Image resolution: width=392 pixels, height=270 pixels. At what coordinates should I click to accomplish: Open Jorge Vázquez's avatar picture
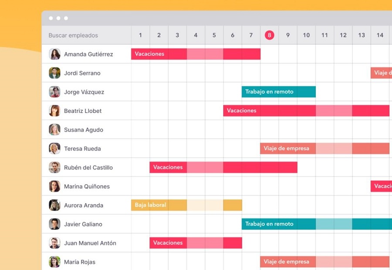(54, 92)
